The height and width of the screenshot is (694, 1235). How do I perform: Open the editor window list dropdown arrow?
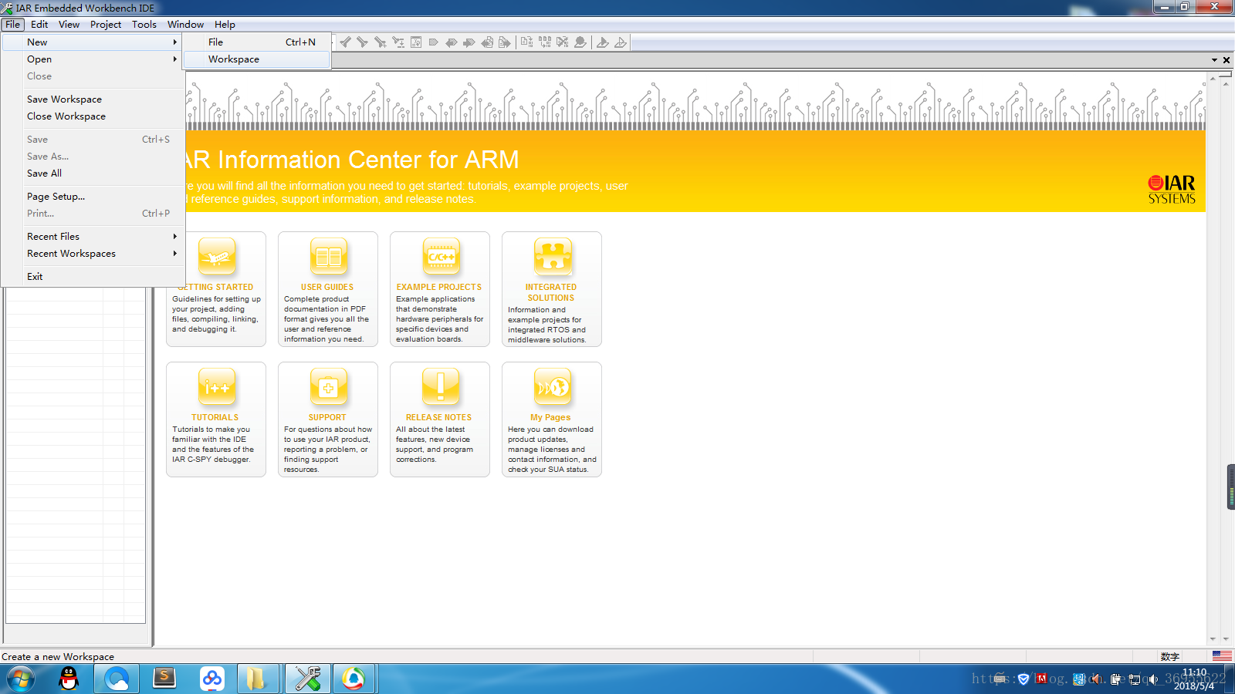tap(1214, 60)
